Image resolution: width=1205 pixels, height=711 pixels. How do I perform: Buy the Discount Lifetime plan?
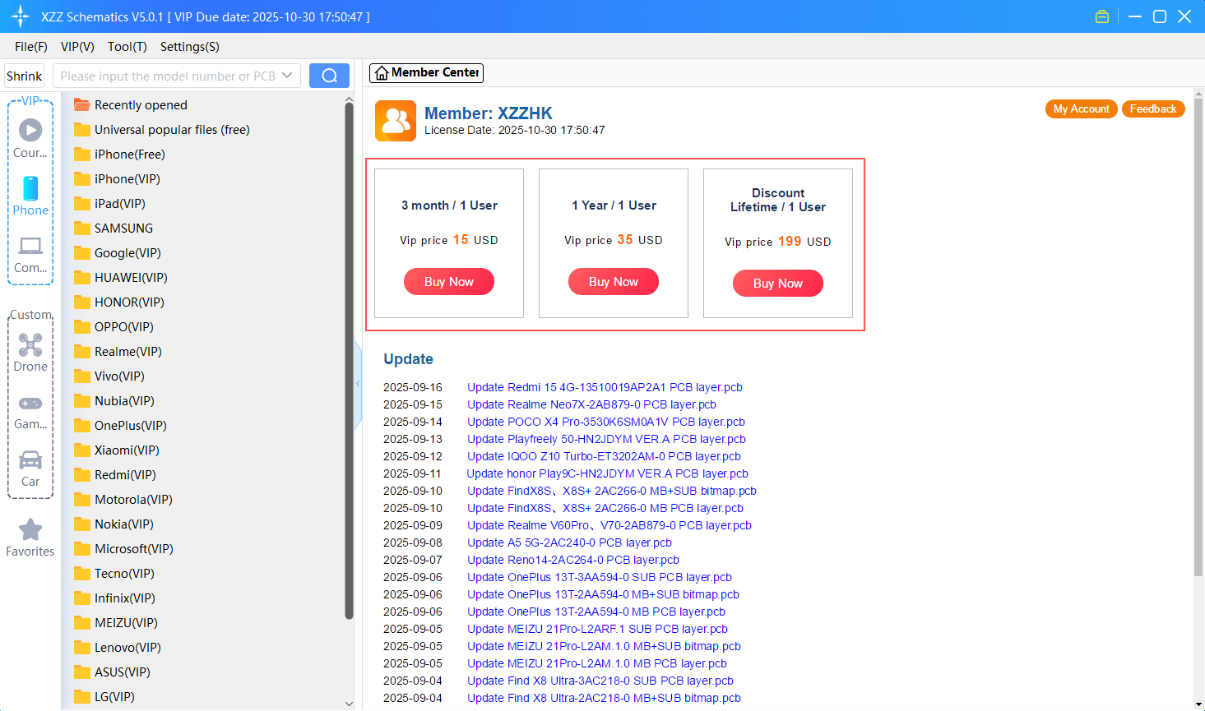point(778,284)
